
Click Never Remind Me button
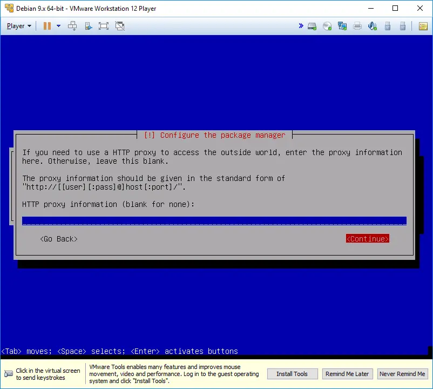tap(402, 374)
